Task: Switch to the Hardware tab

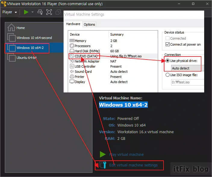Action: pyautogui.click(x=73, y=24)
